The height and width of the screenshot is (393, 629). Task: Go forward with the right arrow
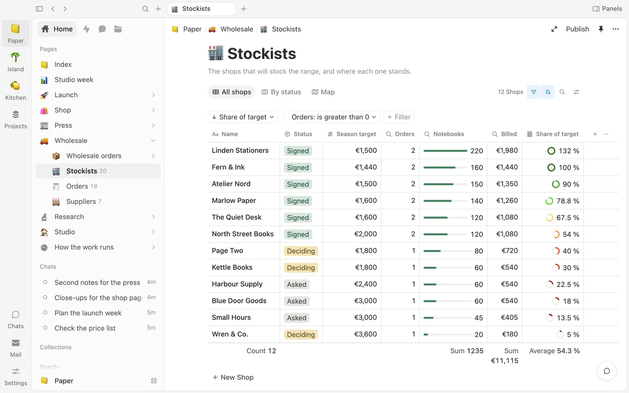coord(65,9)
